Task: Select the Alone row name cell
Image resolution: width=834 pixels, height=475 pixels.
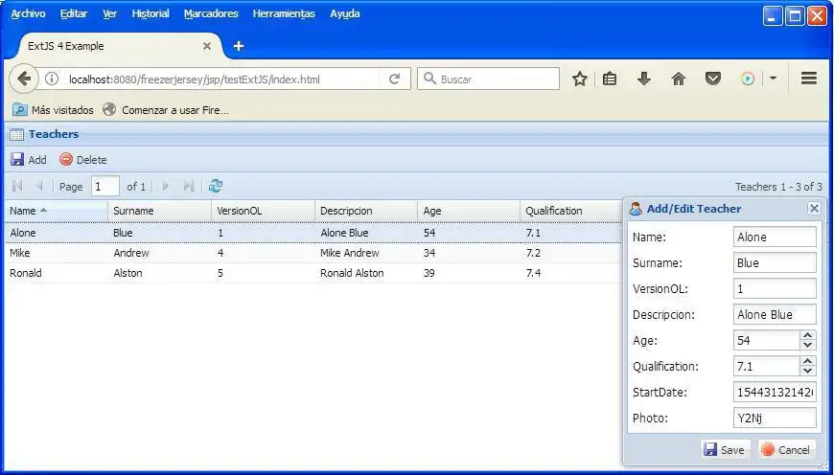Action: [x=57, y=233]
